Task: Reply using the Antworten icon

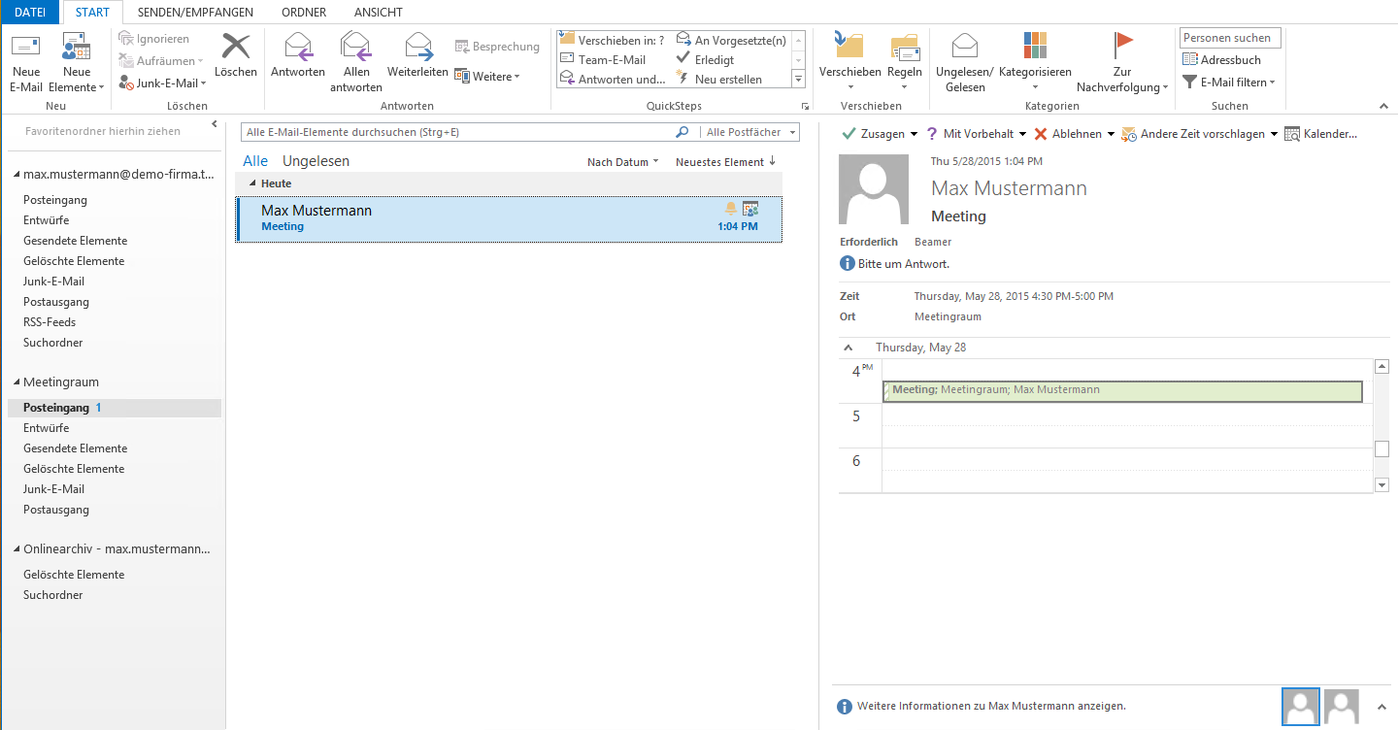Action: [298, 55]
